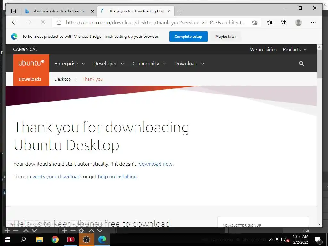This screenshot has height=246, width=328.
Task: Click the taskbar clock showing 10:26 AM
Action: tap(300, 240)
